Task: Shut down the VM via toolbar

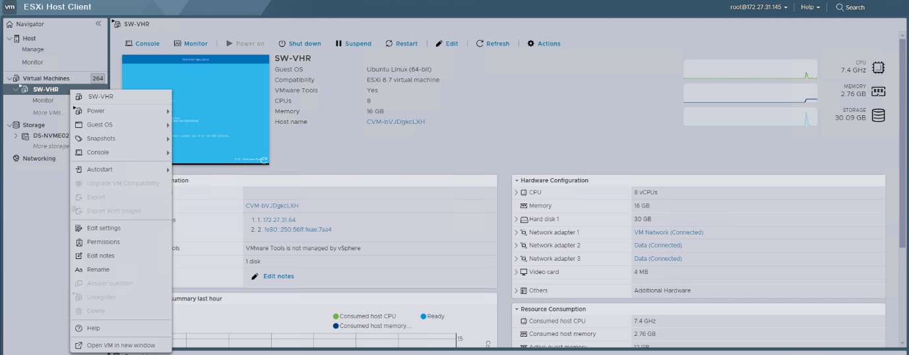Action: (299, 43)
